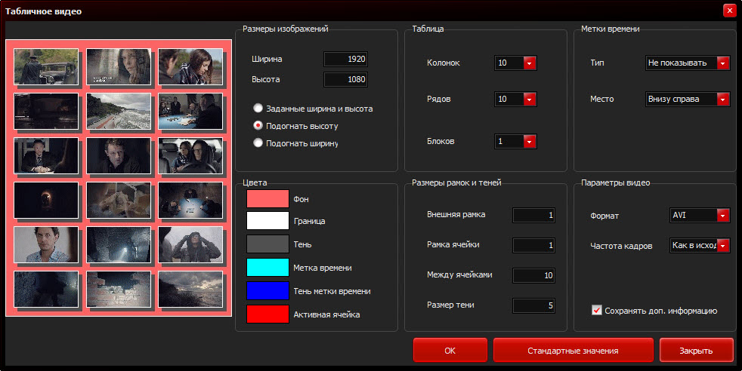
Task: Click the 'Фон' color label
Action: [x=301, y=199]
